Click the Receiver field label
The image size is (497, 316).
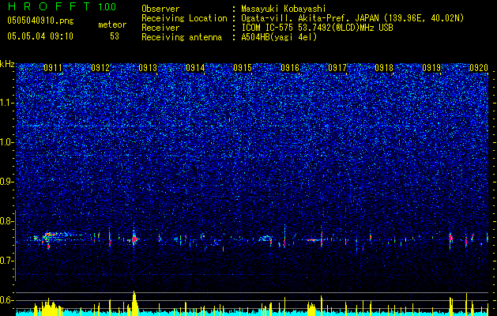point(160,28)
